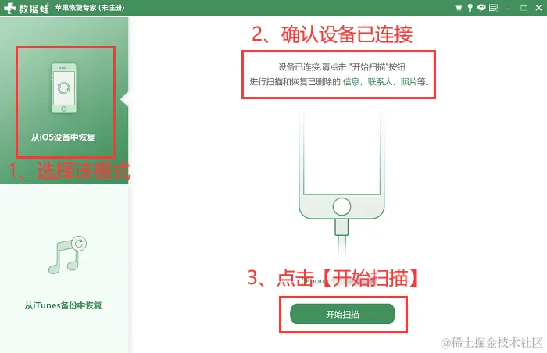This screenshot has width=547, height=353.
Task: Click the connected iPhone illustration screen
Action: (x=341, y=154)
